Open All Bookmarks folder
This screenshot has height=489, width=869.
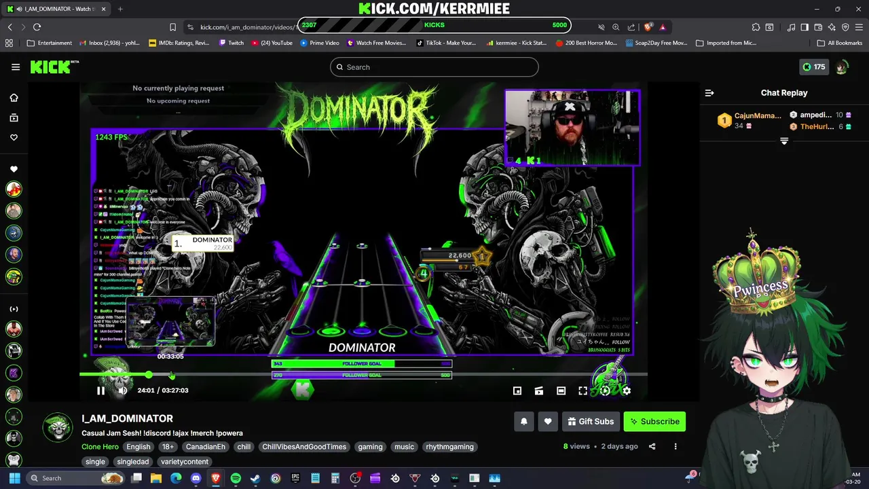(x=840, y=43)
